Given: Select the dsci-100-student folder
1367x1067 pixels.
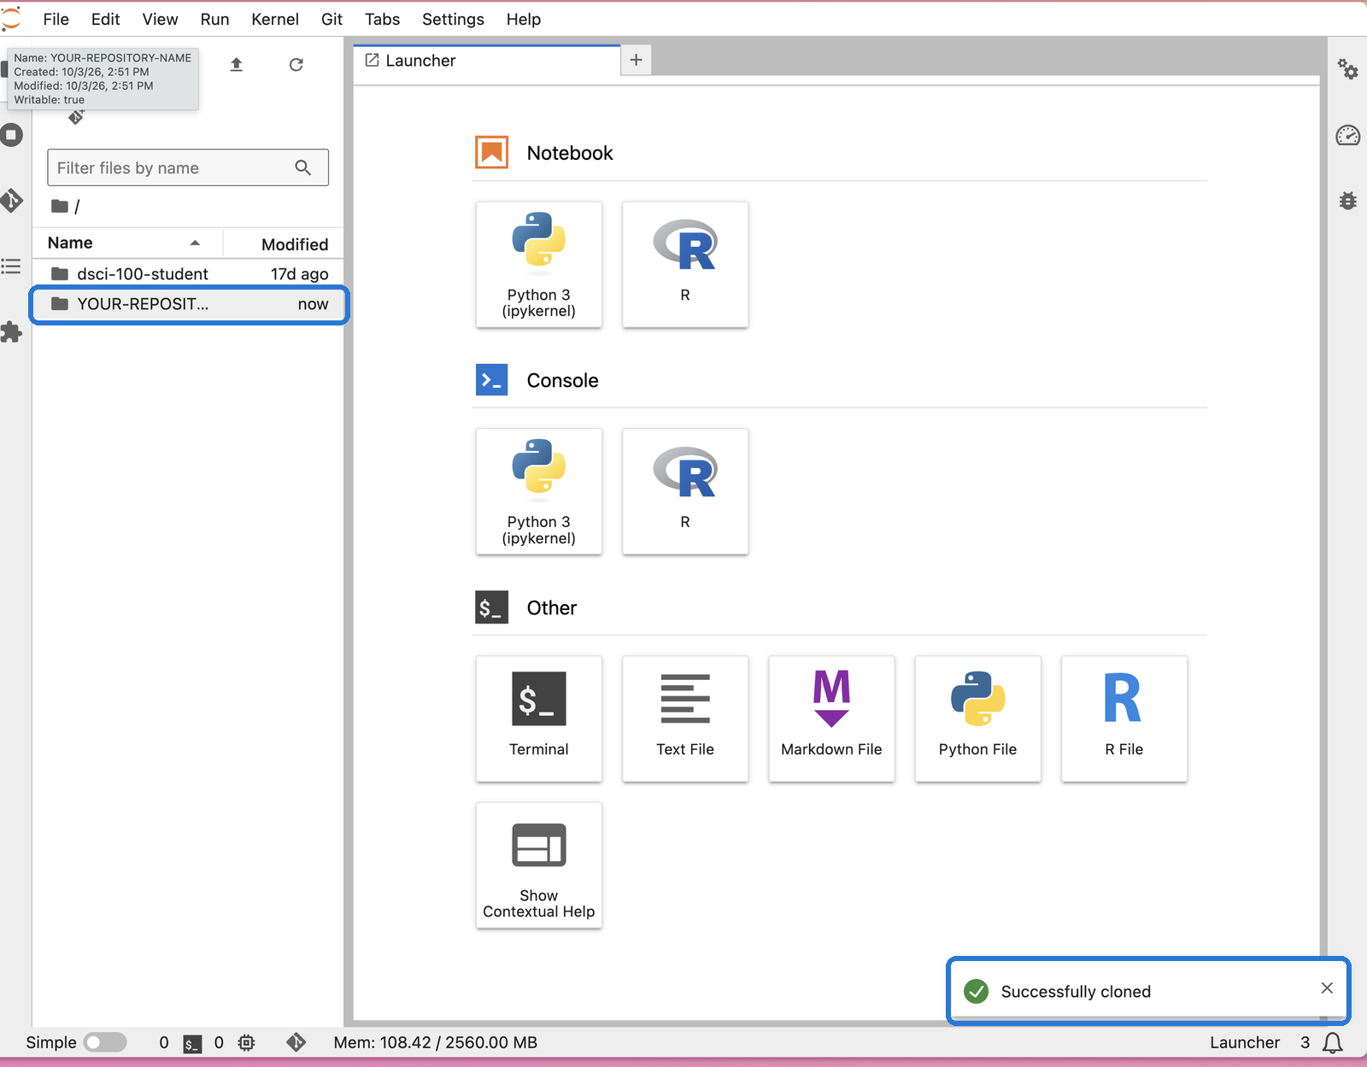Looking at the screenshot, I should (188, 273).
